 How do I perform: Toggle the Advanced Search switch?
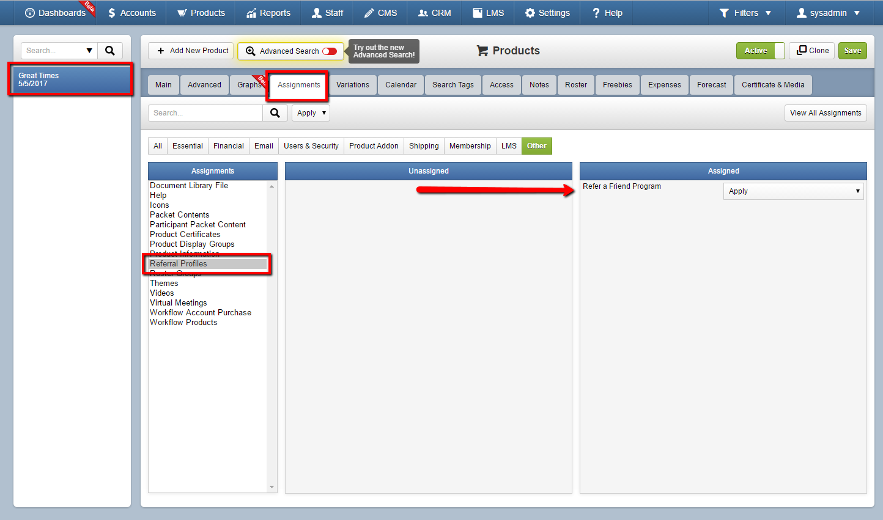330,51
